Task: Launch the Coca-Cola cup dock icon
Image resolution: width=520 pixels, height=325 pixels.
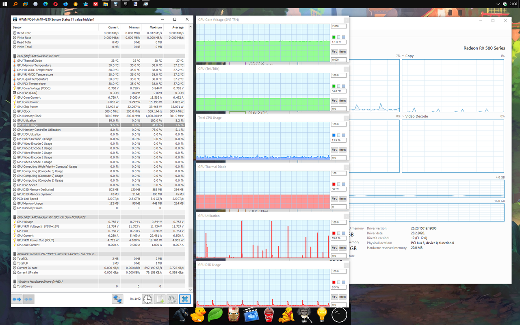Action: point(269,315)
